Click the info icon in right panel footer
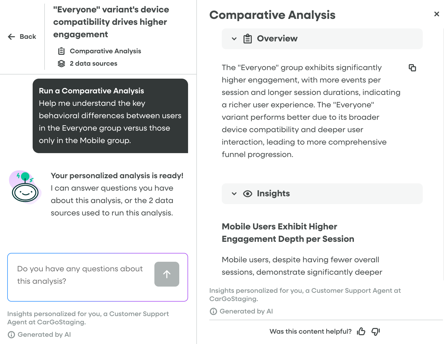Viewport: 444px width, 344px height. 213,311
